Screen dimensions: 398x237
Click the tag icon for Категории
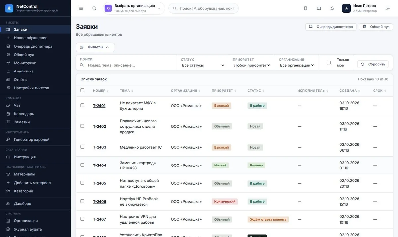pos(8,191)
